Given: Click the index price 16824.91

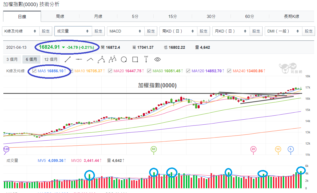Looking at the screenshot, I should [x=49, y=47].
